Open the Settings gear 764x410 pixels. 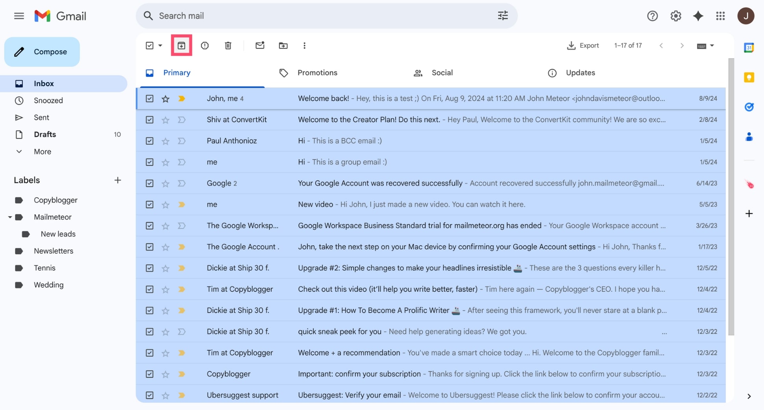tap(675, 16)
